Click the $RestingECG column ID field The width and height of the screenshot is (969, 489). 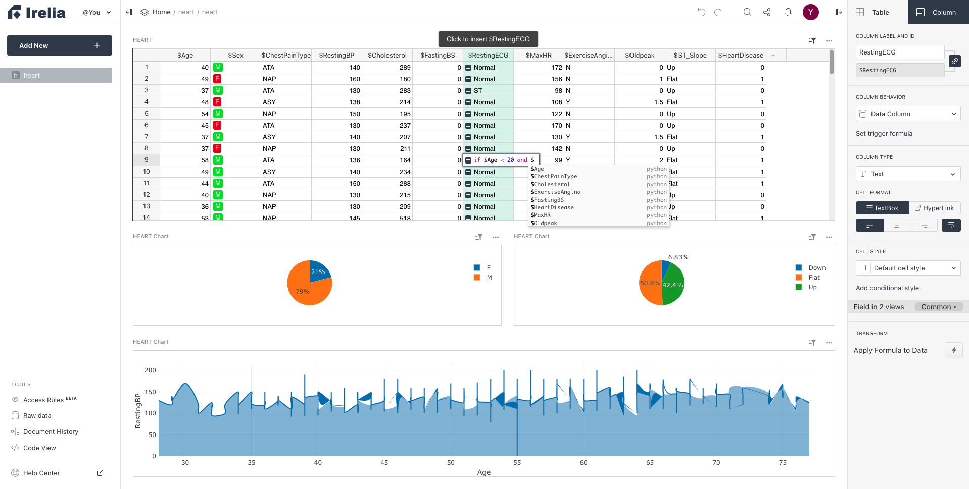point(900,70)
